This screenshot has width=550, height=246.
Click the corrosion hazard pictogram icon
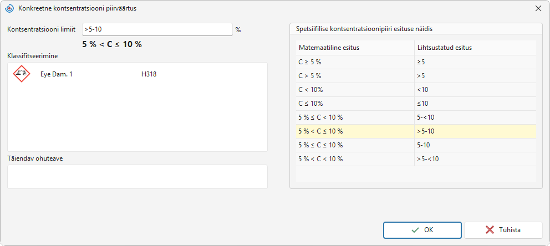[22, 74]
